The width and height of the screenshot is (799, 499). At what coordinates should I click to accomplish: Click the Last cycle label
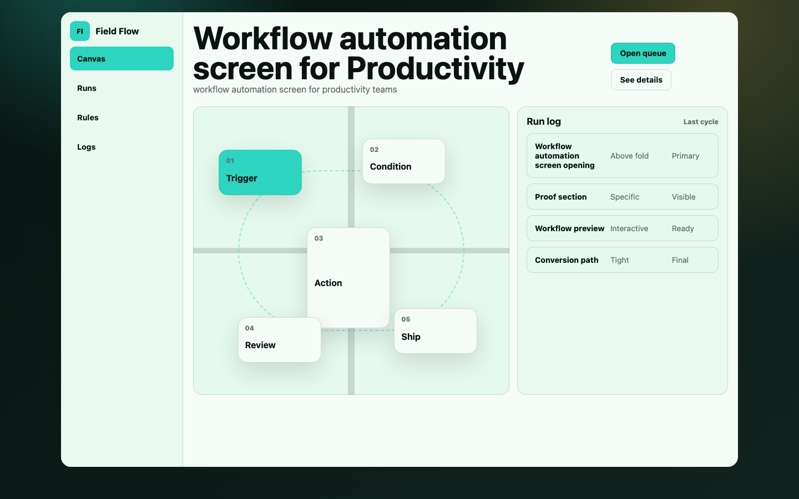[701, 122]
